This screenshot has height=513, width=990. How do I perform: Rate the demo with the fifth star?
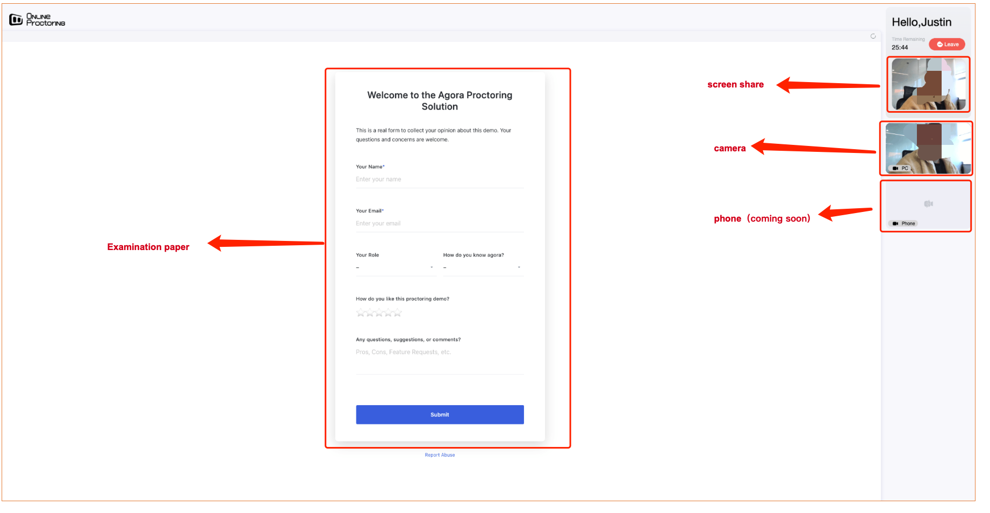(x=398, y=313)
